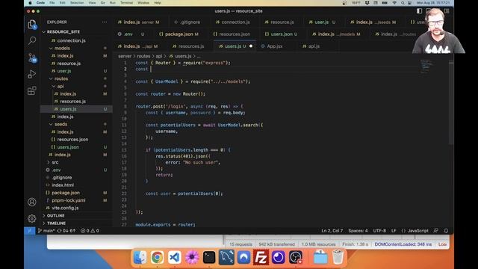Screen dimensions: 478x269
Task: Open the folder stack in the dock
Action: tap(320, 257)
